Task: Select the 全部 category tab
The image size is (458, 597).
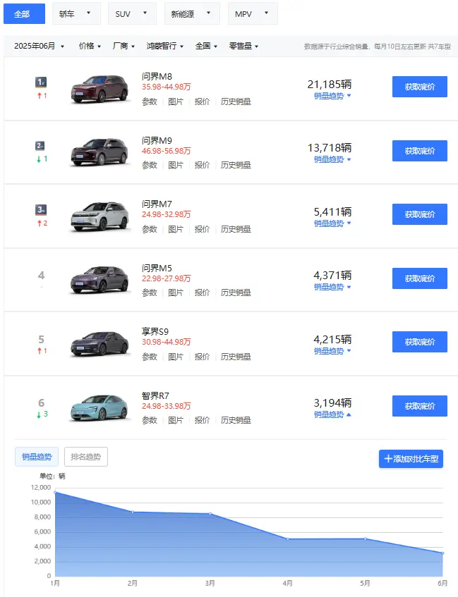Action: click(x=22, y=13)
